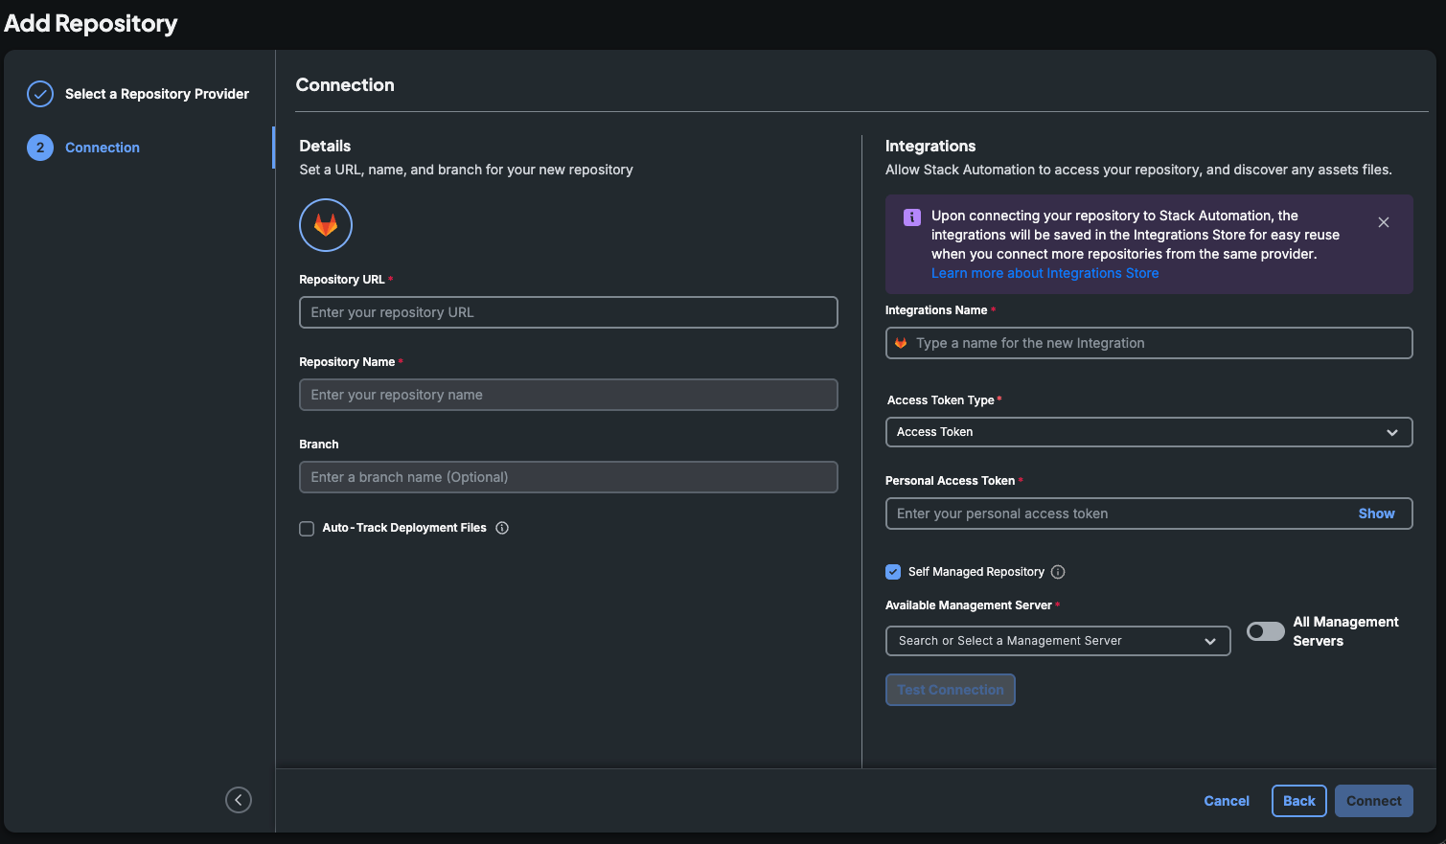Click the Access Token Type label
This screenshot has width=1446, height=844.
click(940, 400)
